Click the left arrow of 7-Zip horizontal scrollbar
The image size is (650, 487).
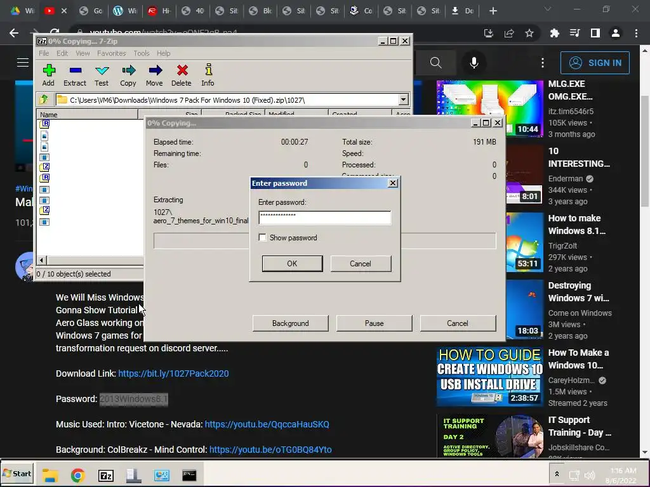[x=41, y=260]
